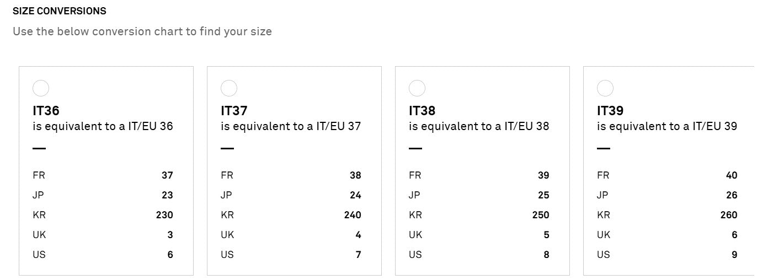Pick the IT39 radio button
768x280 pixels.
[x=605, y=88]
